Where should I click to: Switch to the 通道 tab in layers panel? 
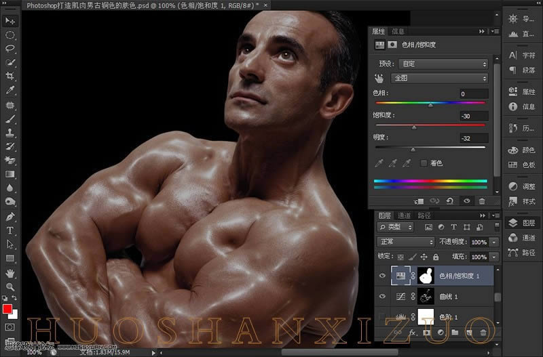tap(405, 215)
